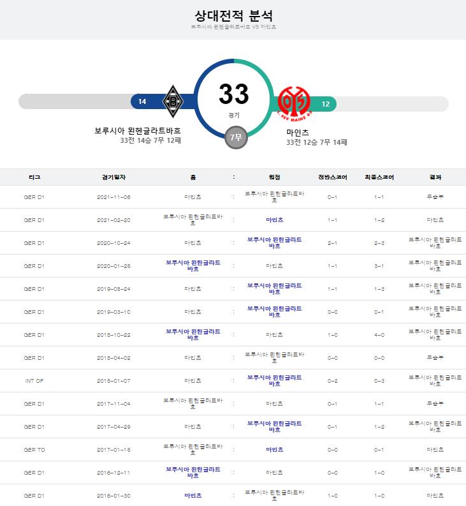Click the date cell 2019-03-10
This screenshot has width=466, height=506.
point(113,312)
